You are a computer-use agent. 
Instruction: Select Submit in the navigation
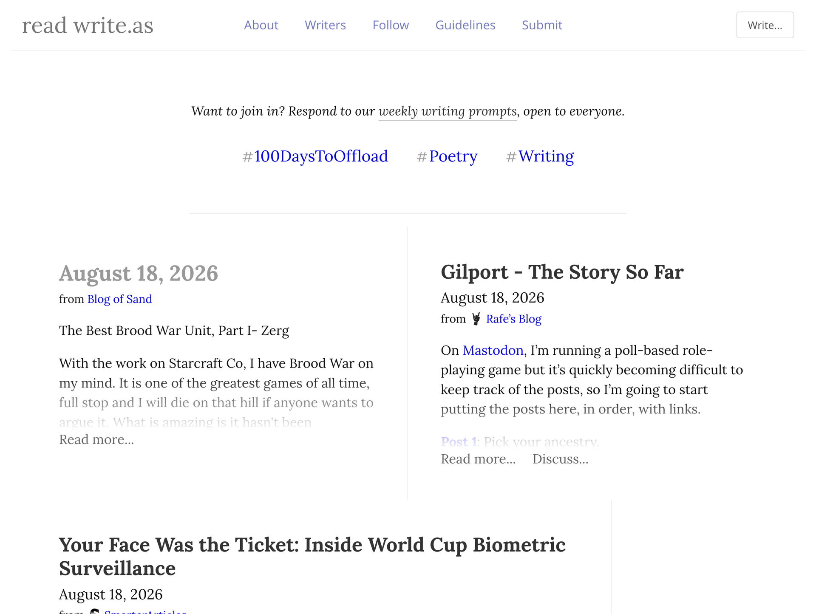tap(542, 25)
